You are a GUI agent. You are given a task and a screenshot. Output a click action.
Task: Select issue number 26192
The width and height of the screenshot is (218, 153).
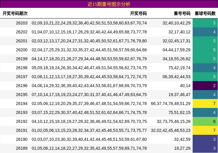[22, 121]
